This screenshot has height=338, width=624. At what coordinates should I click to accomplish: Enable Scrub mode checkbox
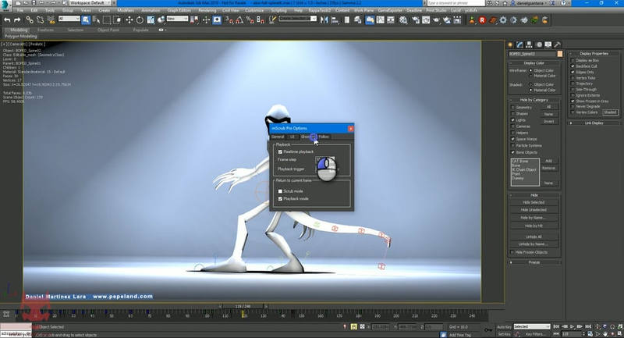click(281, 190)
